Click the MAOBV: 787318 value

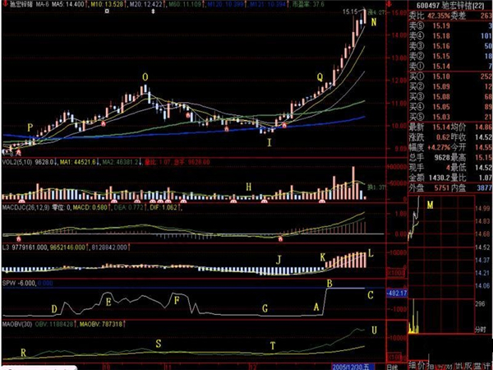pyautogui.click(x=101, y=324)
